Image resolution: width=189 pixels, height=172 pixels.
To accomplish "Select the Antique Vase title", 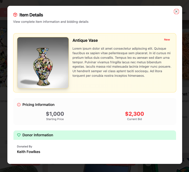I will [x=85, y=41].
